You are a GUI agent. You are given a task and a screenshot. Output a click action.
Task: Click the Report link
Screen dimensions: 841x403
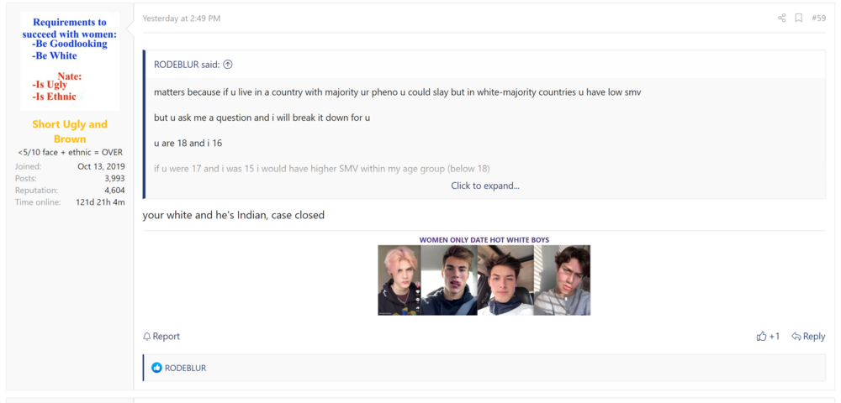pos(167,336)
